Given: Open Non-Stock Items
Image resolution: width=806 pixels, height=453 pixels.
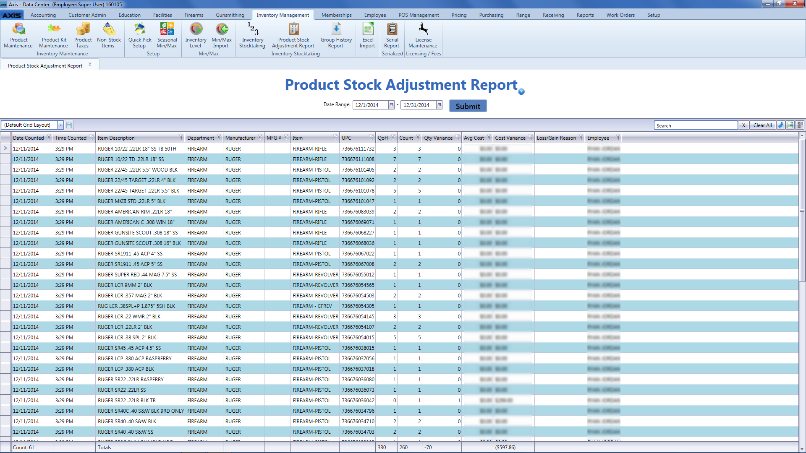Looking at the screenshot, I should pyautogui.click(x=108, y=35).
